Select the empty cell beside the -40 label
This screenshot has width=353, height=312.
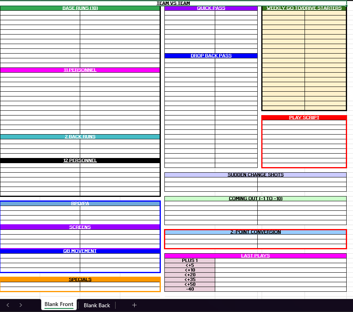(280, 289)
